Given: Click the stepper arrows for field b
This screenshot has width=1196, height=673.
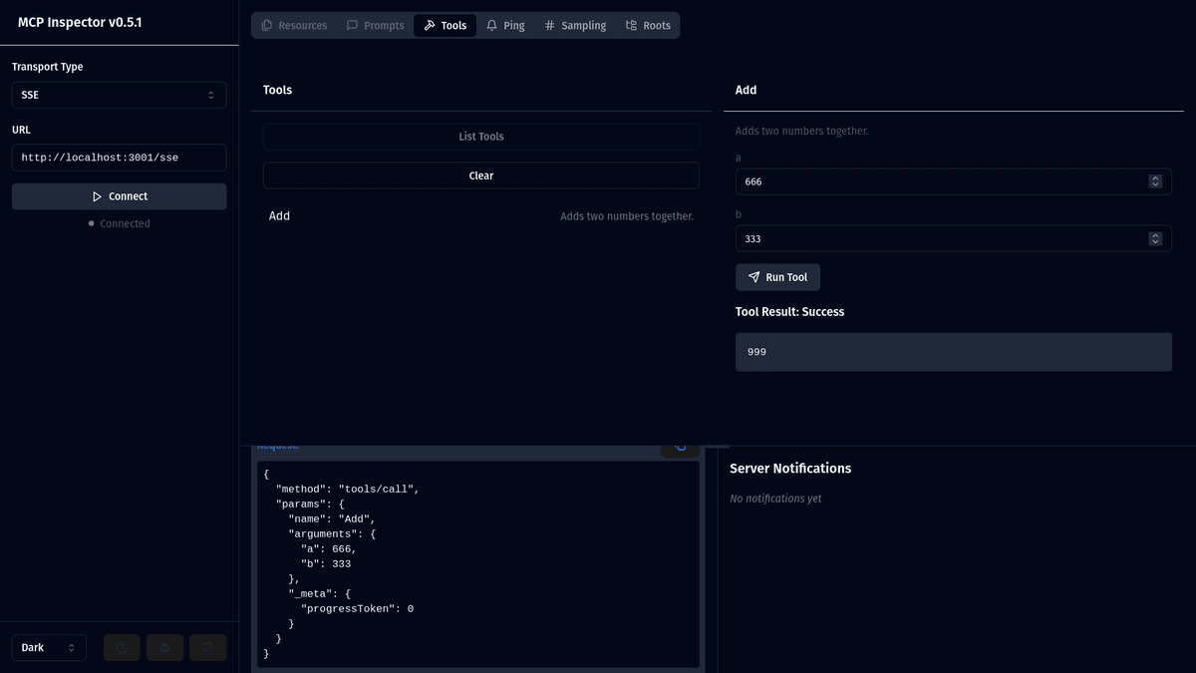Looking at the screenshot, I should 1155,238.
